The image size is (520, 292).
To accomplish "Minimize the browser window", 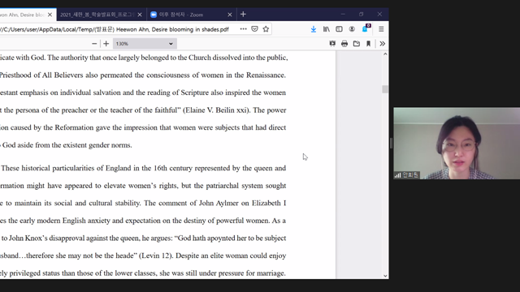I will pos(343,15).
